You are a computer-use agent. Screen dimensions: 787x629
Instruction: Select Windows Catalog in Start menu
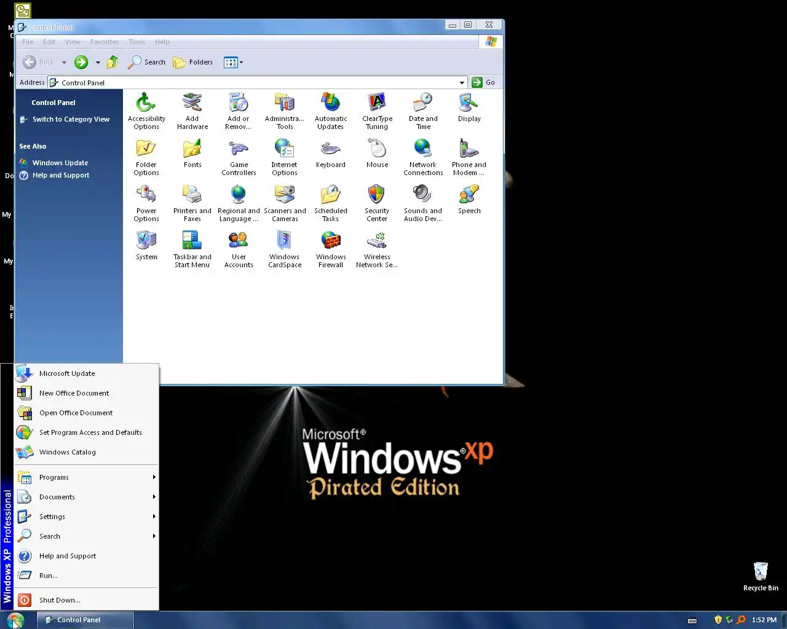86,452
